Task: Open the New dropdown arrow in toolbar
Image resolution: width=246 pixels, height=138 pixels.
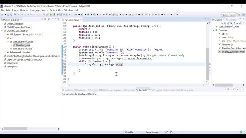Action: tap(5, 15)
